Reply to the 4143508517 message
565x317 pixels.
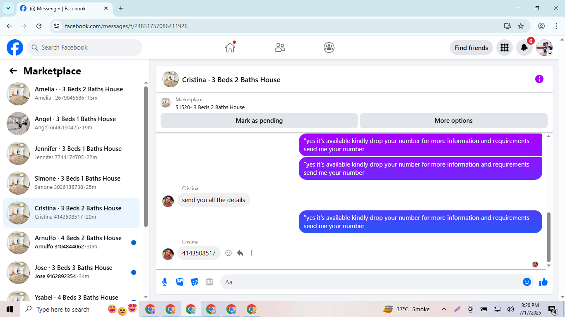point(240,253)
